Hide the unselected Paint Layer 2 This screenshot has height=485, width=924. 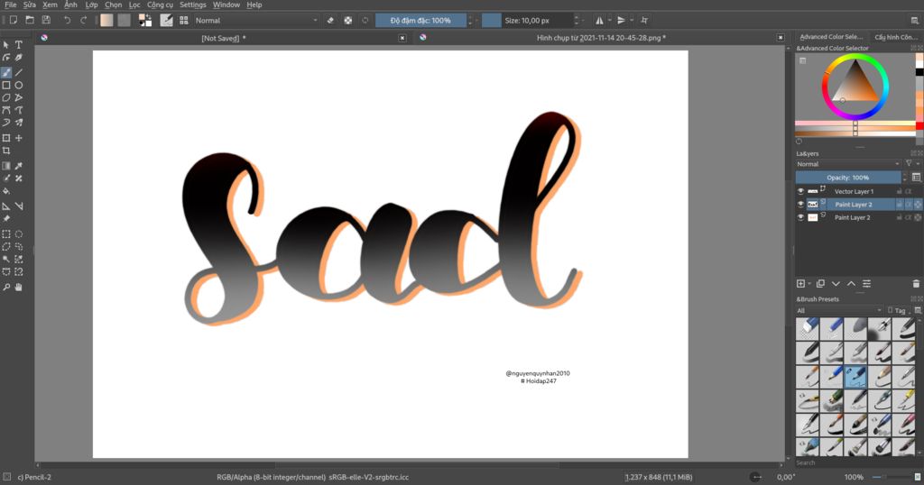pyautogui.click(x=800, y=217)
